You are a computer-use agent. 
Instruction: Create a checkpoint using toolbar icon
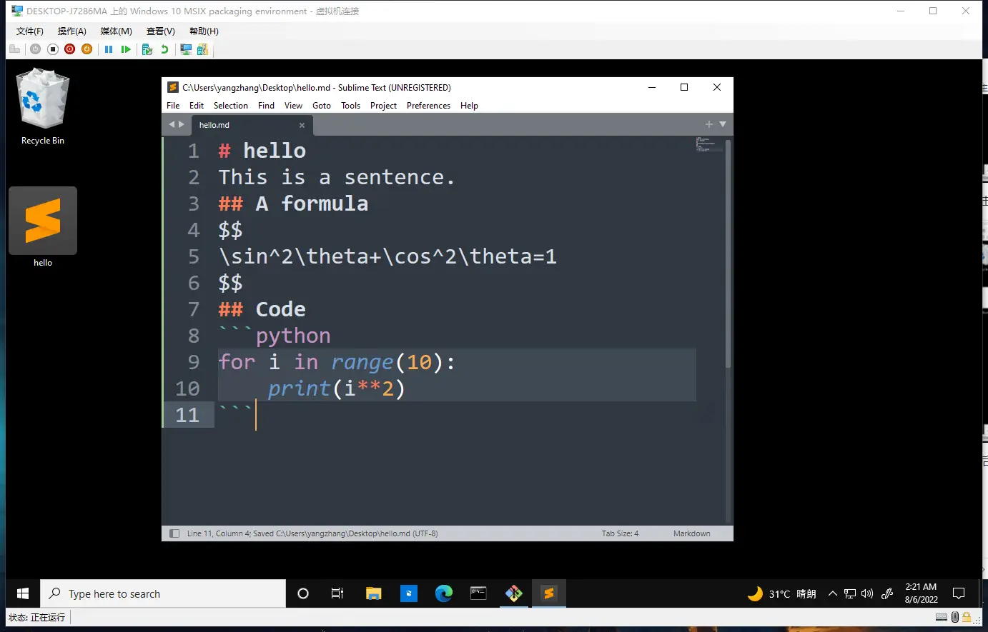[147, 49]
